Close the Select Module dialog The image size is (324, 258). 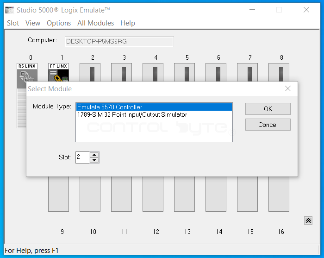coord(287,88)
